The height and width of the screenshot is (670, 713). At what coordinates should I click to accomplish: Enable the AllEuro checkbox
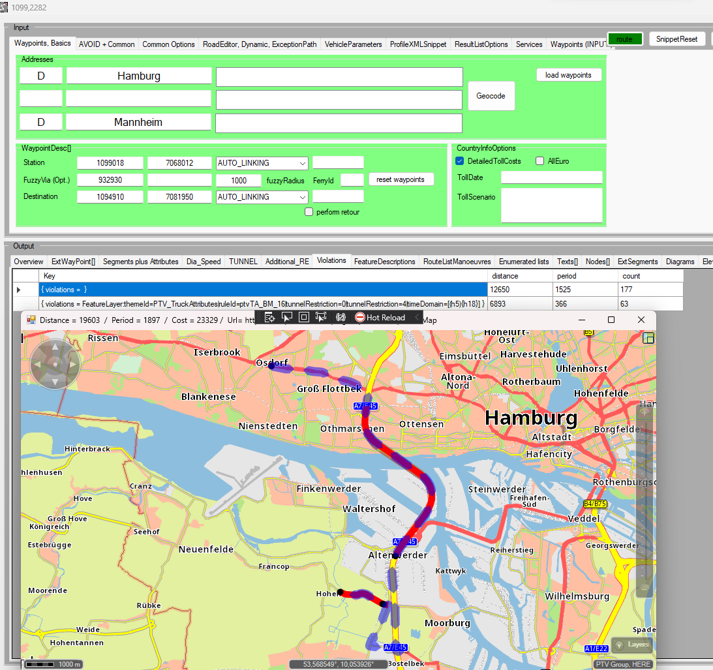(x=540, y=161)
